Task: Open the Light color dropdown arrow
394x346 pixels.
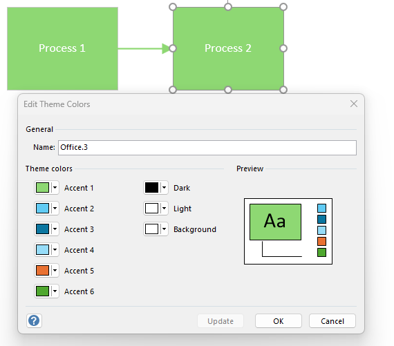Action: pos(165,209)
